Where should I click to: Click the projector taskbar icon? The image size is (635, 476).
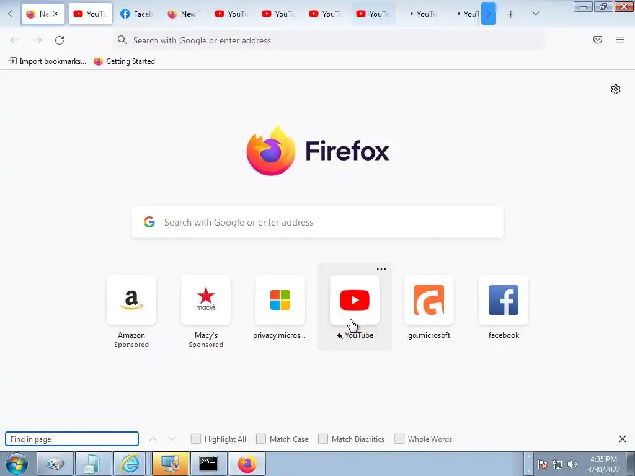pyautogui.click(x=55, y=464)
